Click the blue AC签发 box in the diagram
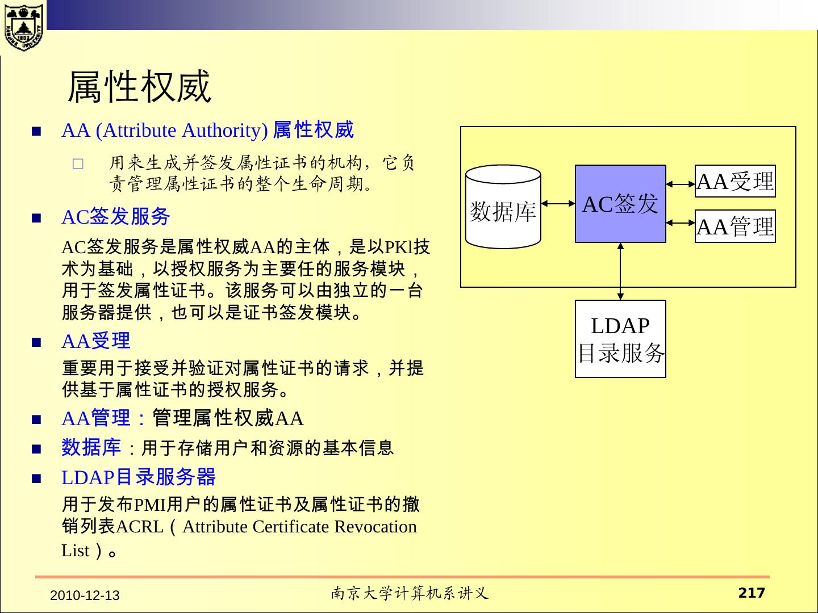This screenshot has width=818, height=613. 620,204
